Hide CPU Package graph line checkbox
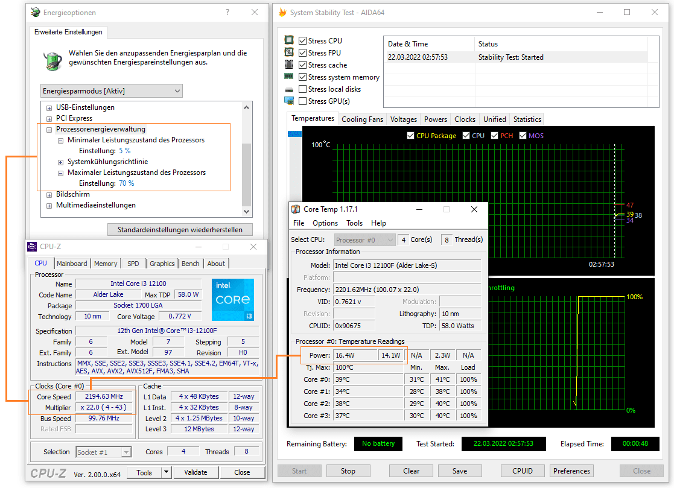 (410, 135)
